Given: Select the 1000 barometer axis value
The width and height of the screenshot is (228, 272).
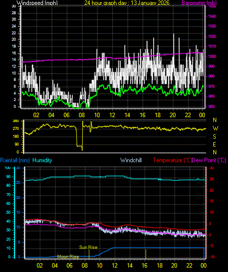Looking at the screenshot, I should [212, 56].
